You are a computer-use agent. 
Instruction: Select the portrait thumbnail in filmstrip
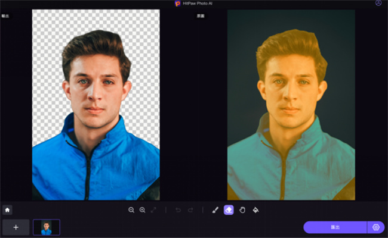47,227
